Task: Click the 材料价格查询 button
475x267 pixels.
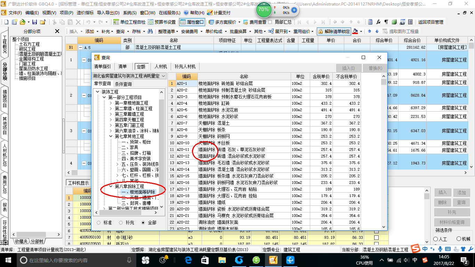Action: [x=452, y=222]
